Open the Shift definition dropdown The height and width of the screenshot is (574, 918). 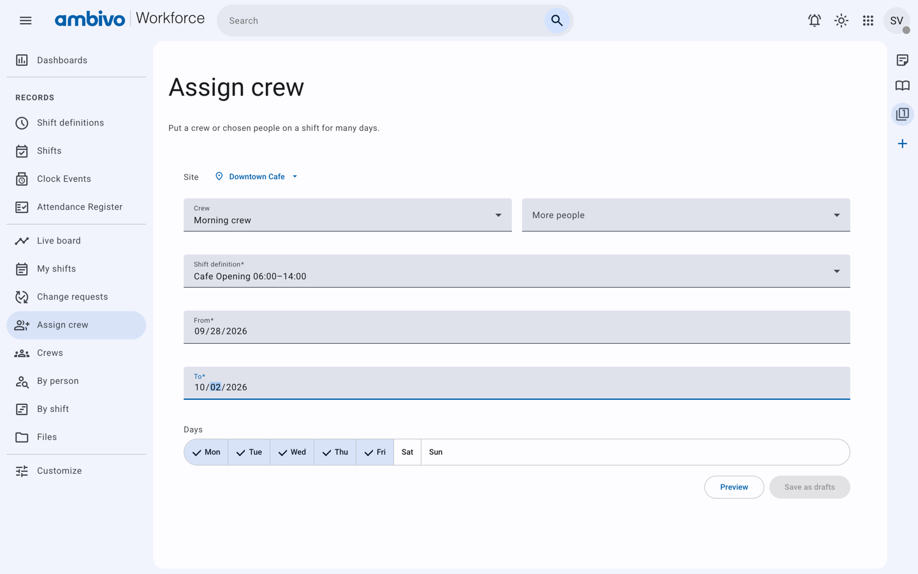click(x=517, y=271)
